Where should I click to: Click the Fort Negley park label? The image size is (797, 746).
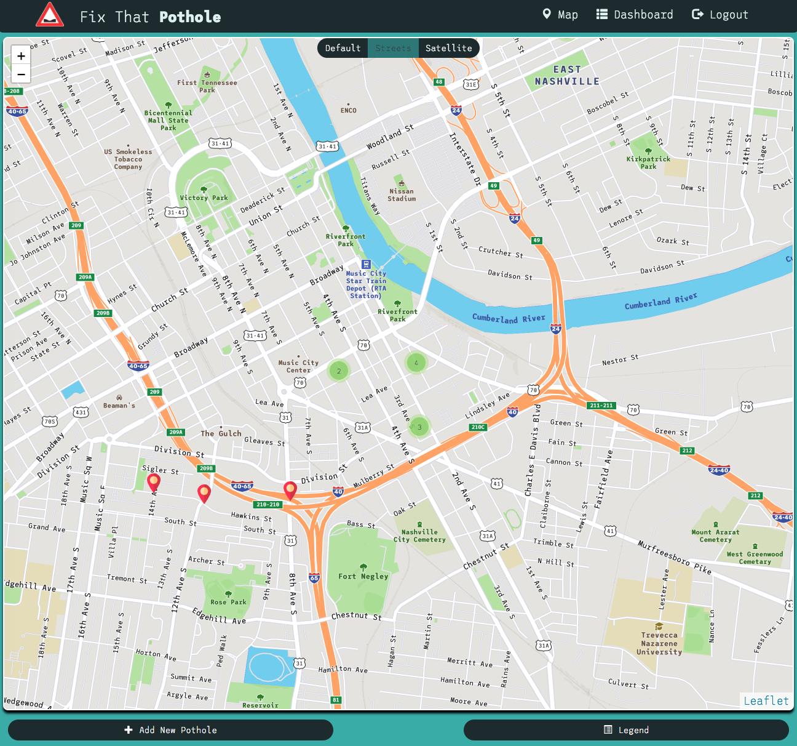[x=363, y=576]
